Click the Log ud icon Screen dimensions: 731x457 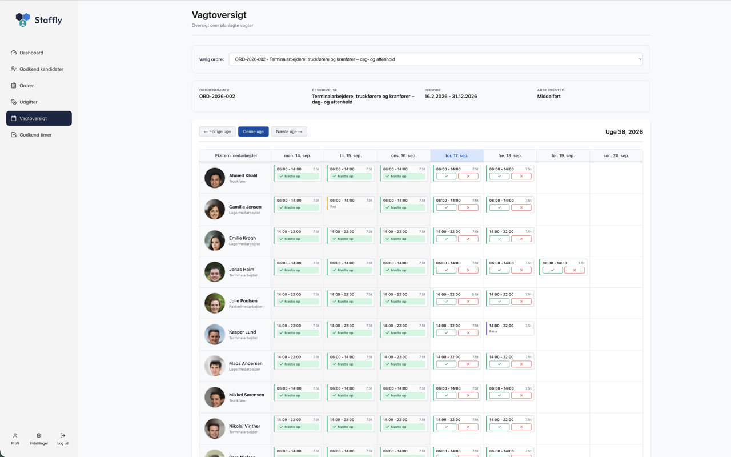click(x=63, y=439)
